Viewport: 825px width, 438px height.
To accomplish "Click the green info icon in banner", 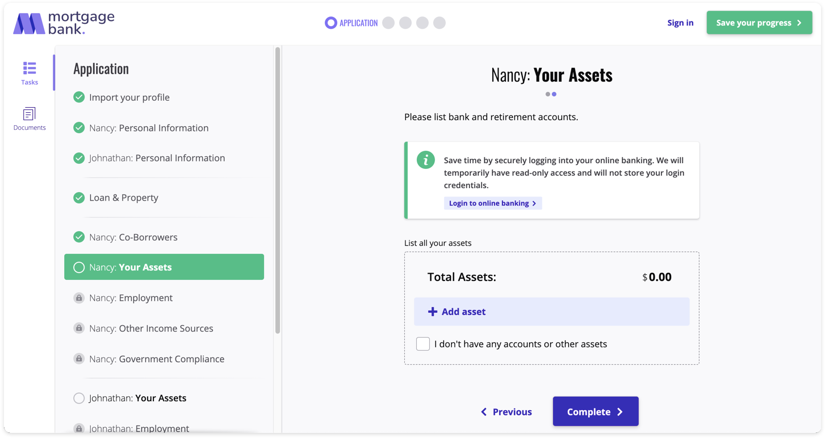I will coord(426,160).
